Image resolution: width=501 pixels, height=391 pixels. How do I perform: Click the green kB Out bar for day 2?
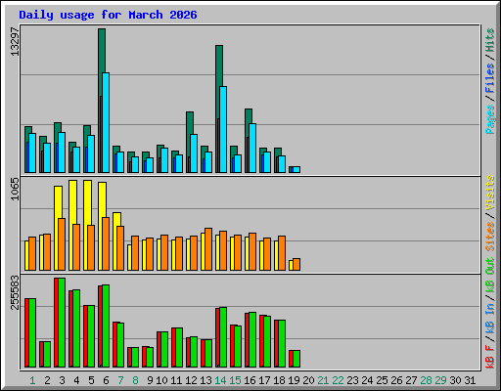[47, 354]
